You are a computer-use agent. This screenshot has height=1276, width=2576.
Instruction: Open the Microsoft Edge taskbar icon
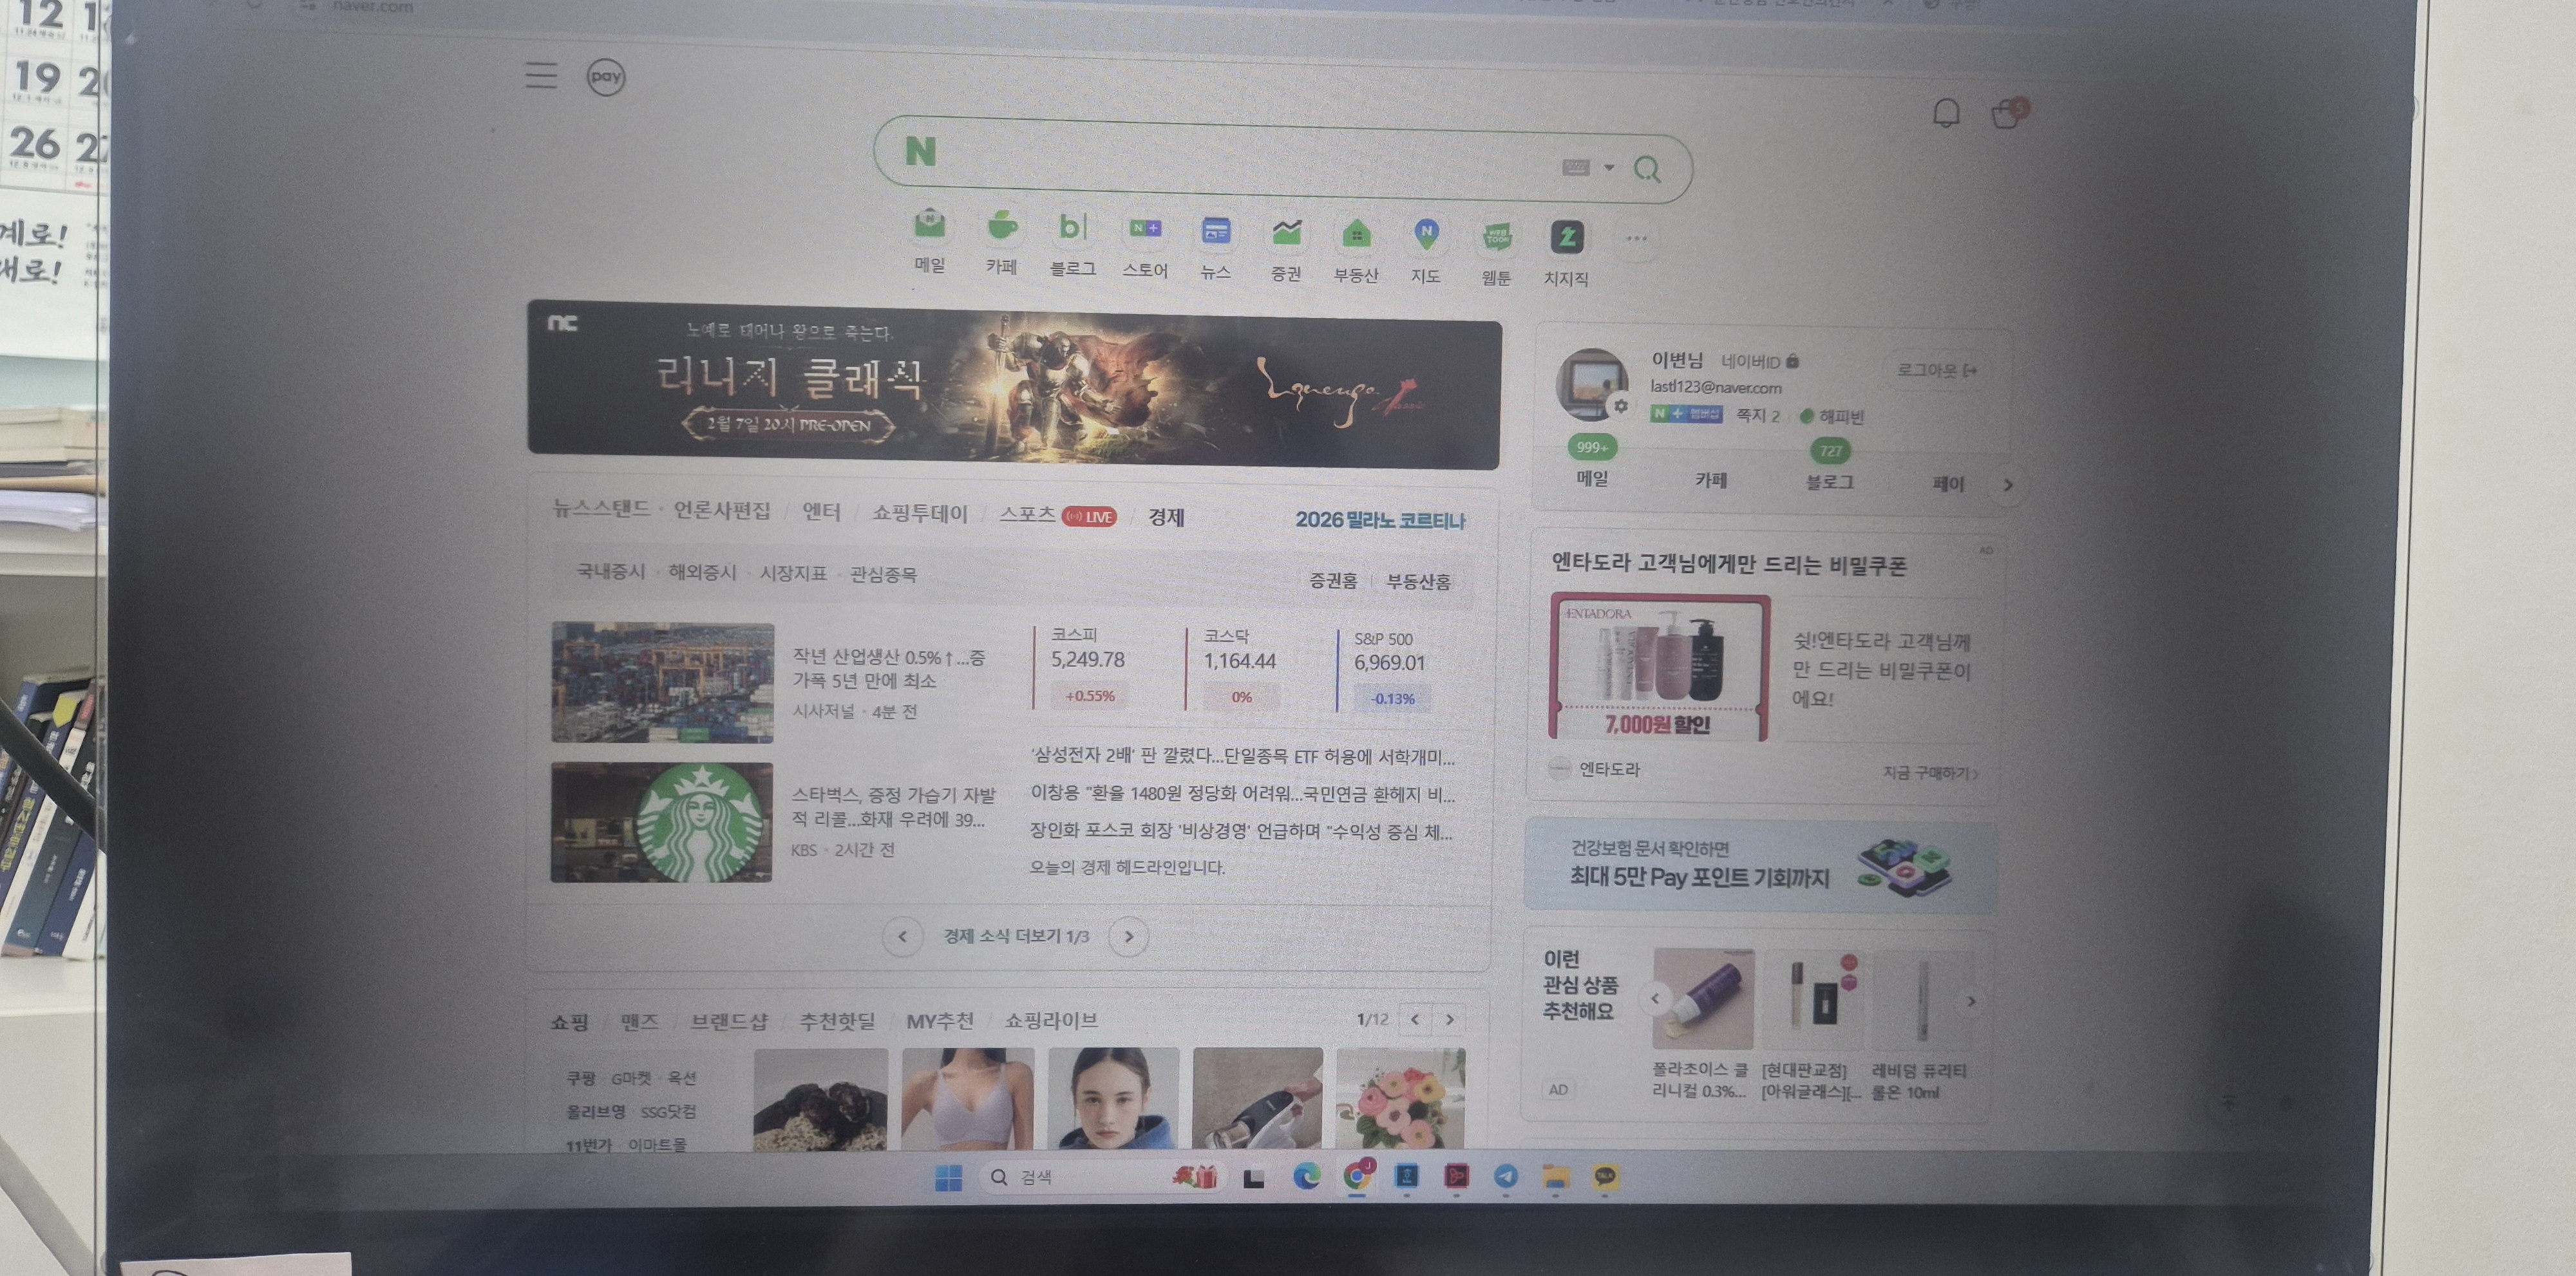point(1306,1177)
